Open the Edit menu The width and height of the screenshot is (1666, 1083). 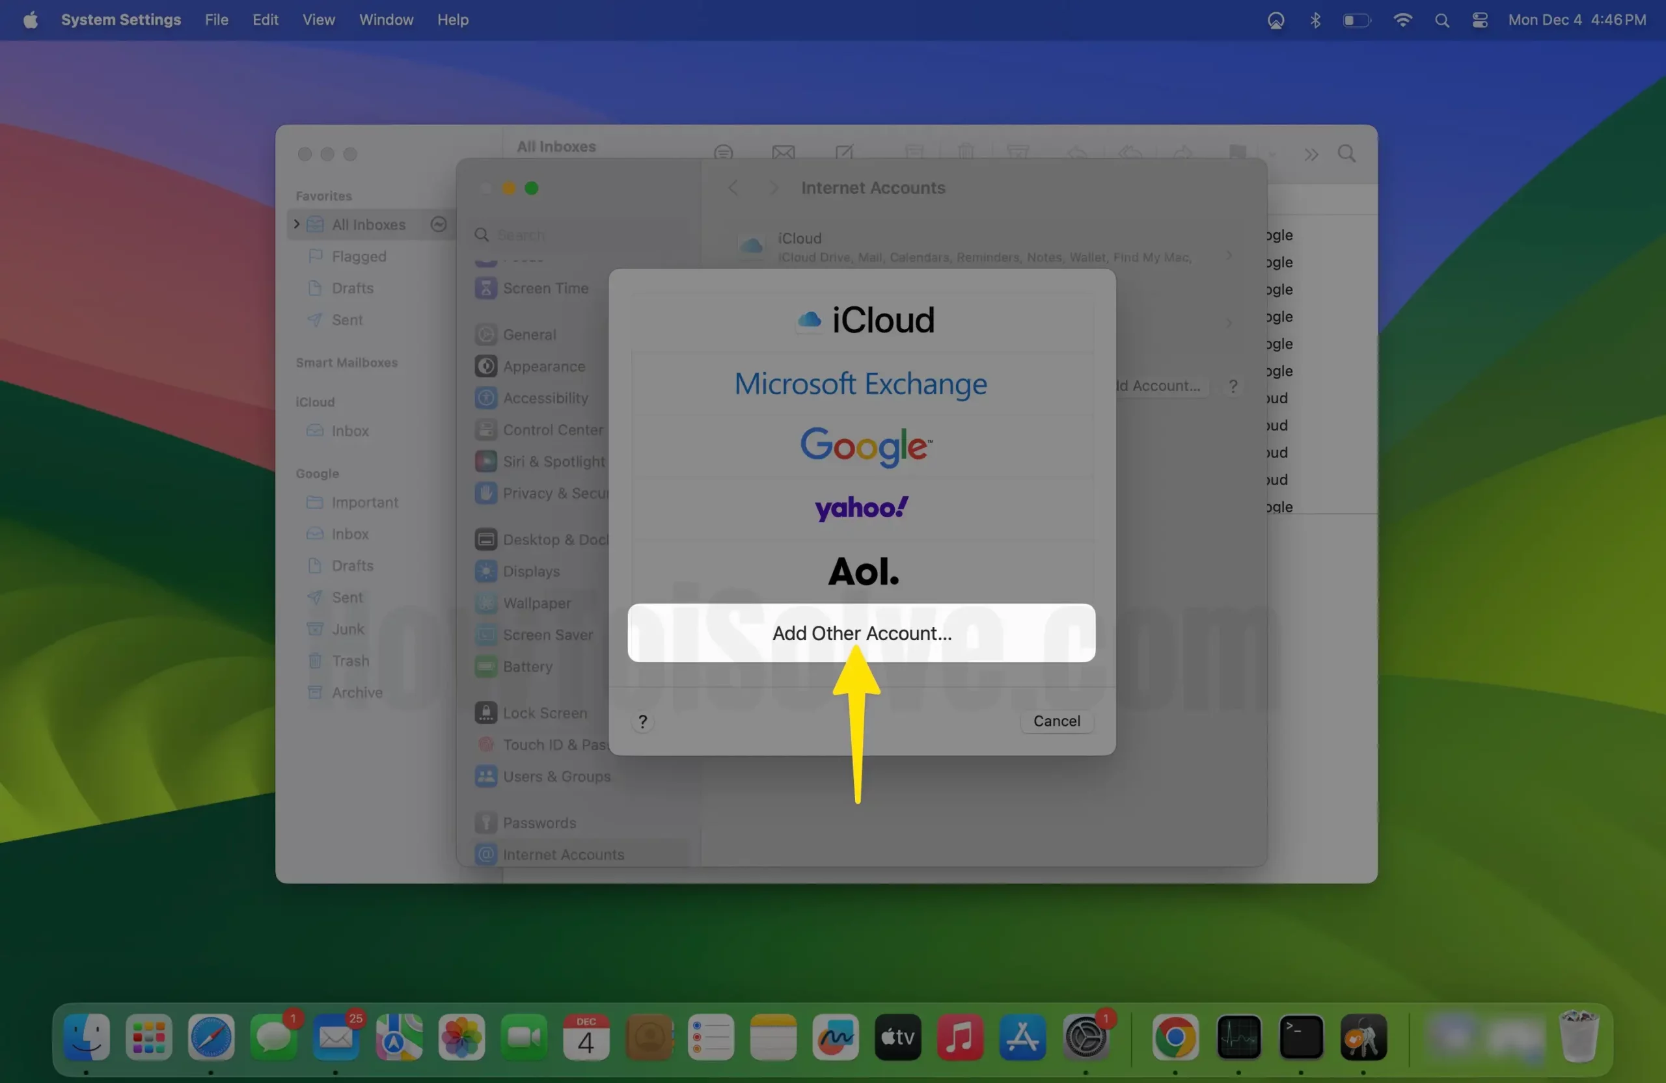point(266,20)
